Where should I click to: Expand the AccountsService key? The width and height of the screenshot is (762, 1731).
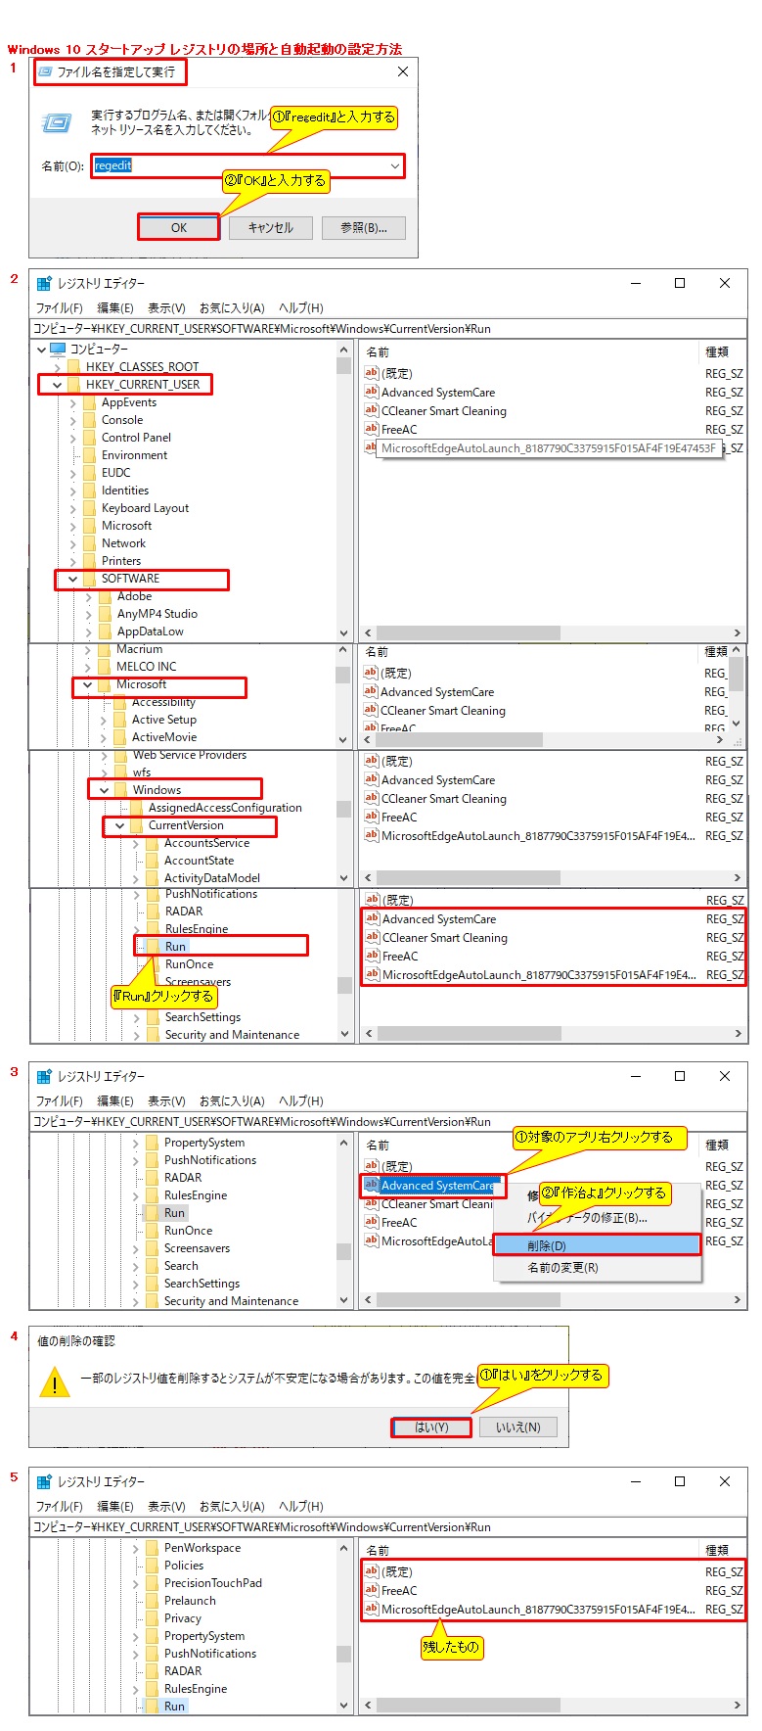pyautogui.click(x=136, y=843)
